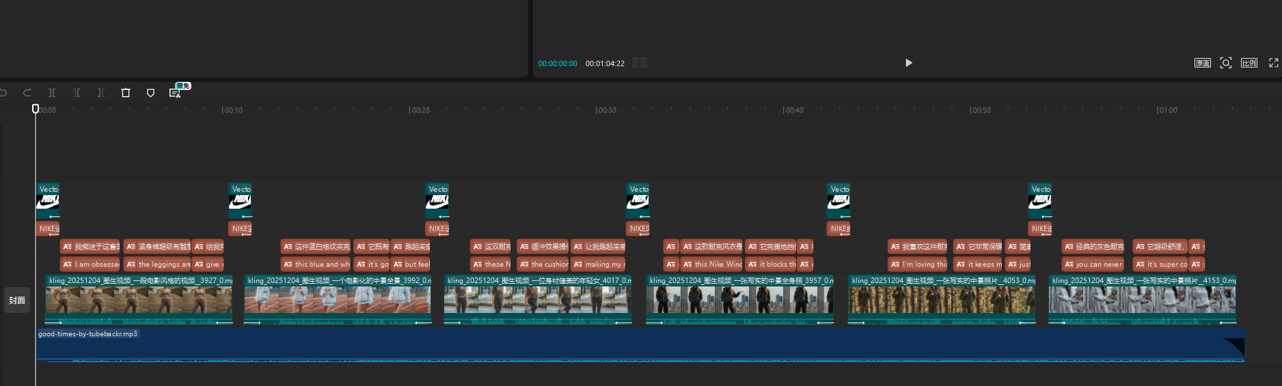Click the playhead handle at timeline start
The width and height of the screenshot is (1282, 386).
36,108
